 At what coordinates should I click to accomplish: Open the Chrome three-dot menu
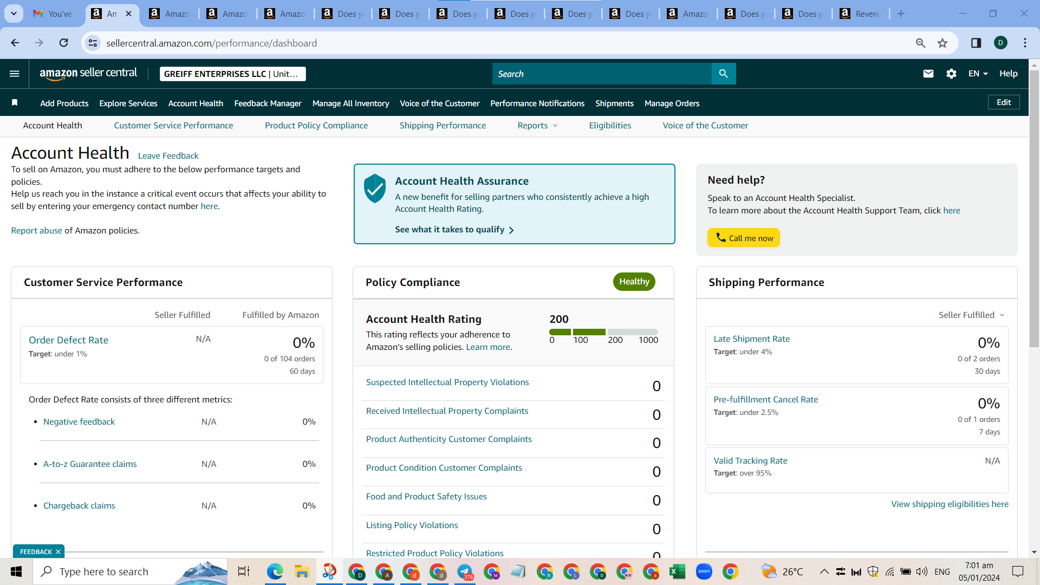pyautogui.click(x=1025, y=43)
